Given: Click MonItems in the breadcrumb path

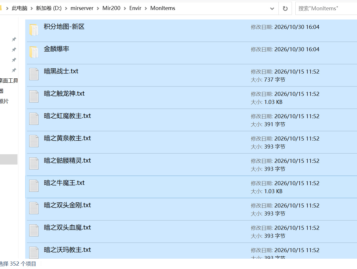Looking at the screenshot, I should [x=163, y=8].
